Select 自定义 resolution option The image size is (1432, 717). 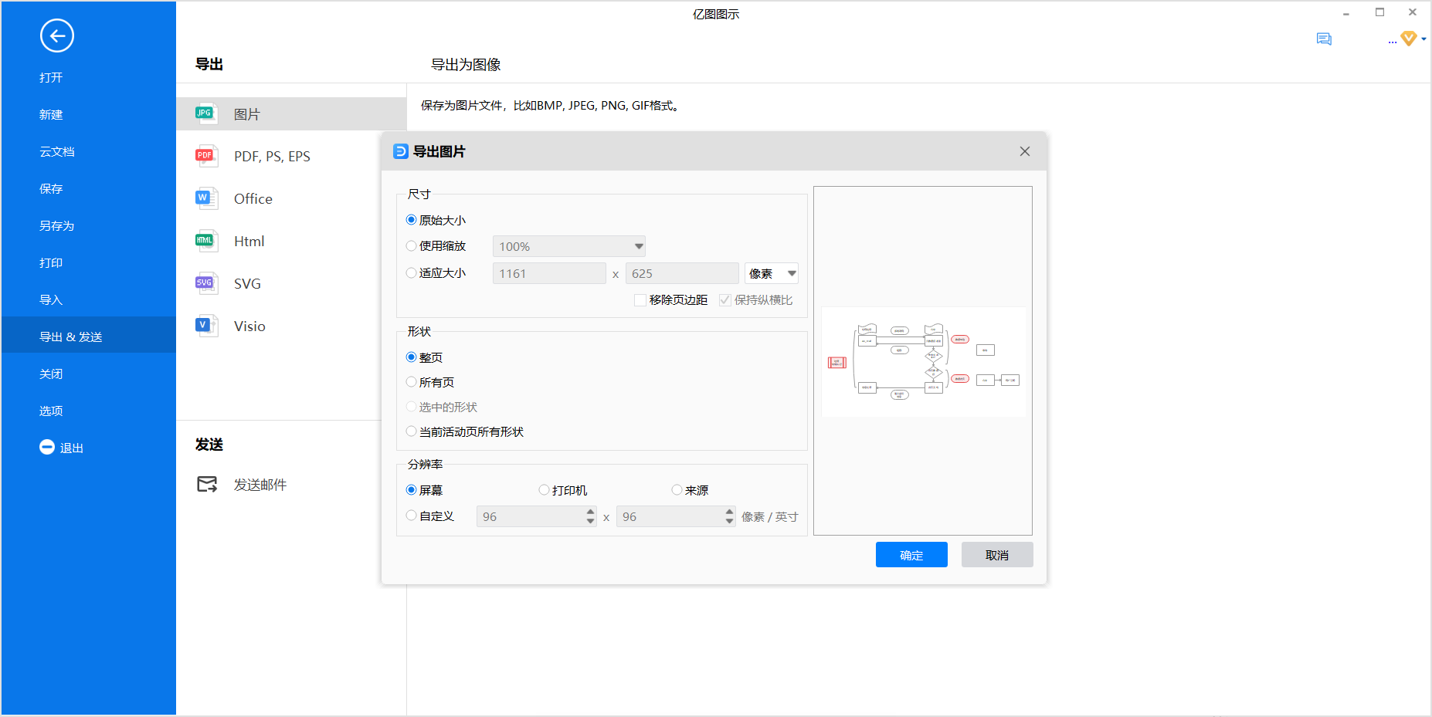coord(411,516)
